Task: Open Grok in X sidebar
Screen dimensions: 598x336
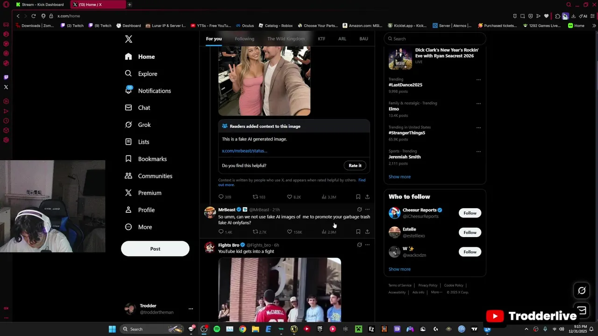Action: (x=138, y=125)
